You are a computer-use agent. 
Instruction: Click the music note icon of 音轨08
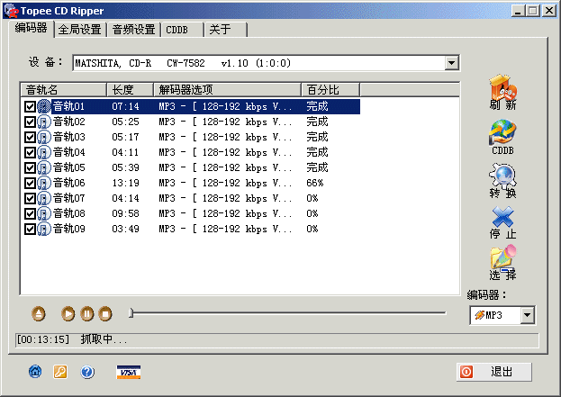(44, 214)
